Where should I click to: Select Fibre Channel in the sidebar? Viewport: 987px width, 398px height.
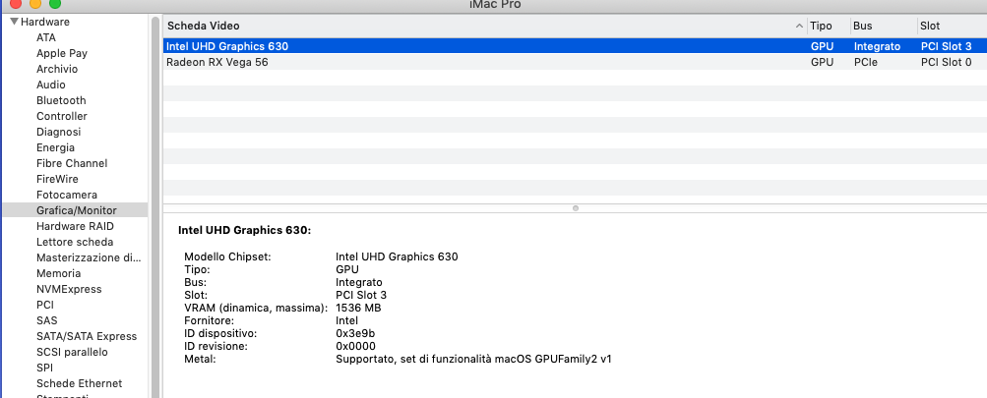tap(72, 163)
